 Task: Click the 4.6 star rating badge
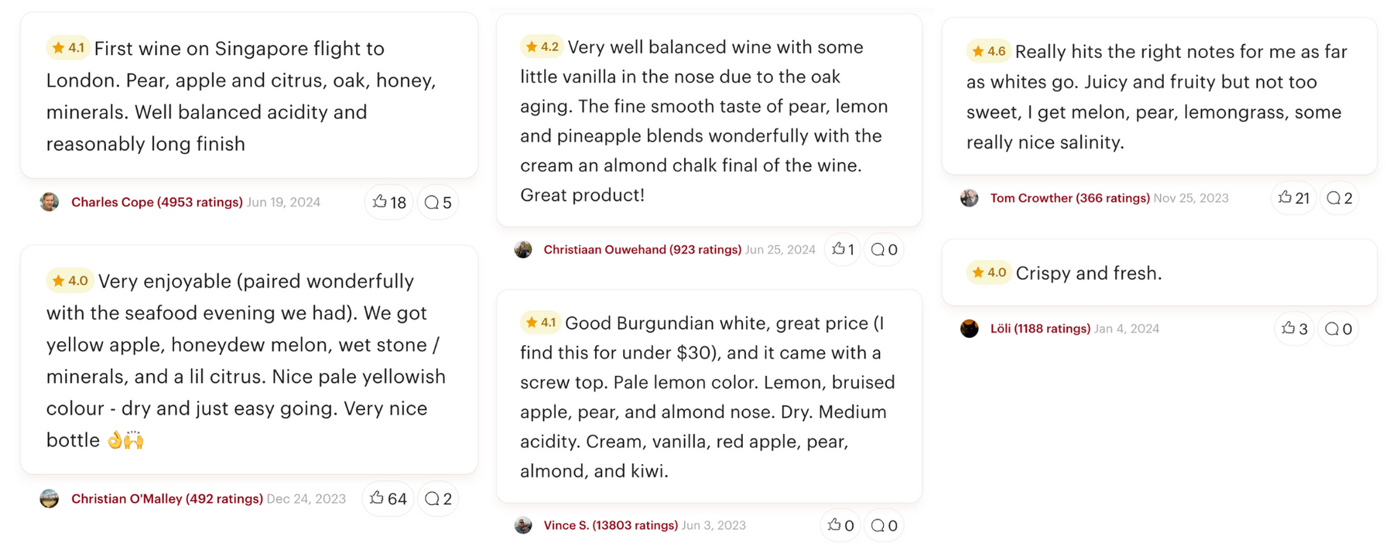point(988,52)
